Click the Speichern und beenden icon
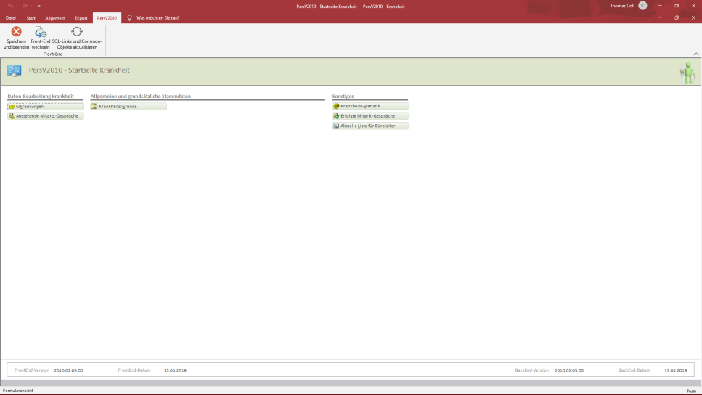 [16, 32]
